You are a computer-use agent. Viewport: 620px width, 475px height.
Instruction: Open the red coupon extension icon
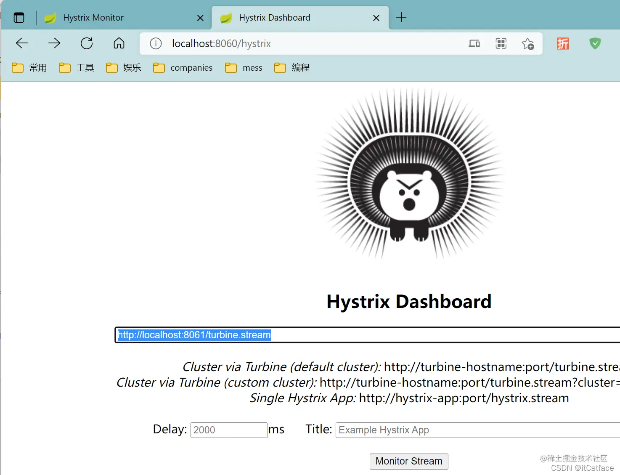(x=563, y=43)
